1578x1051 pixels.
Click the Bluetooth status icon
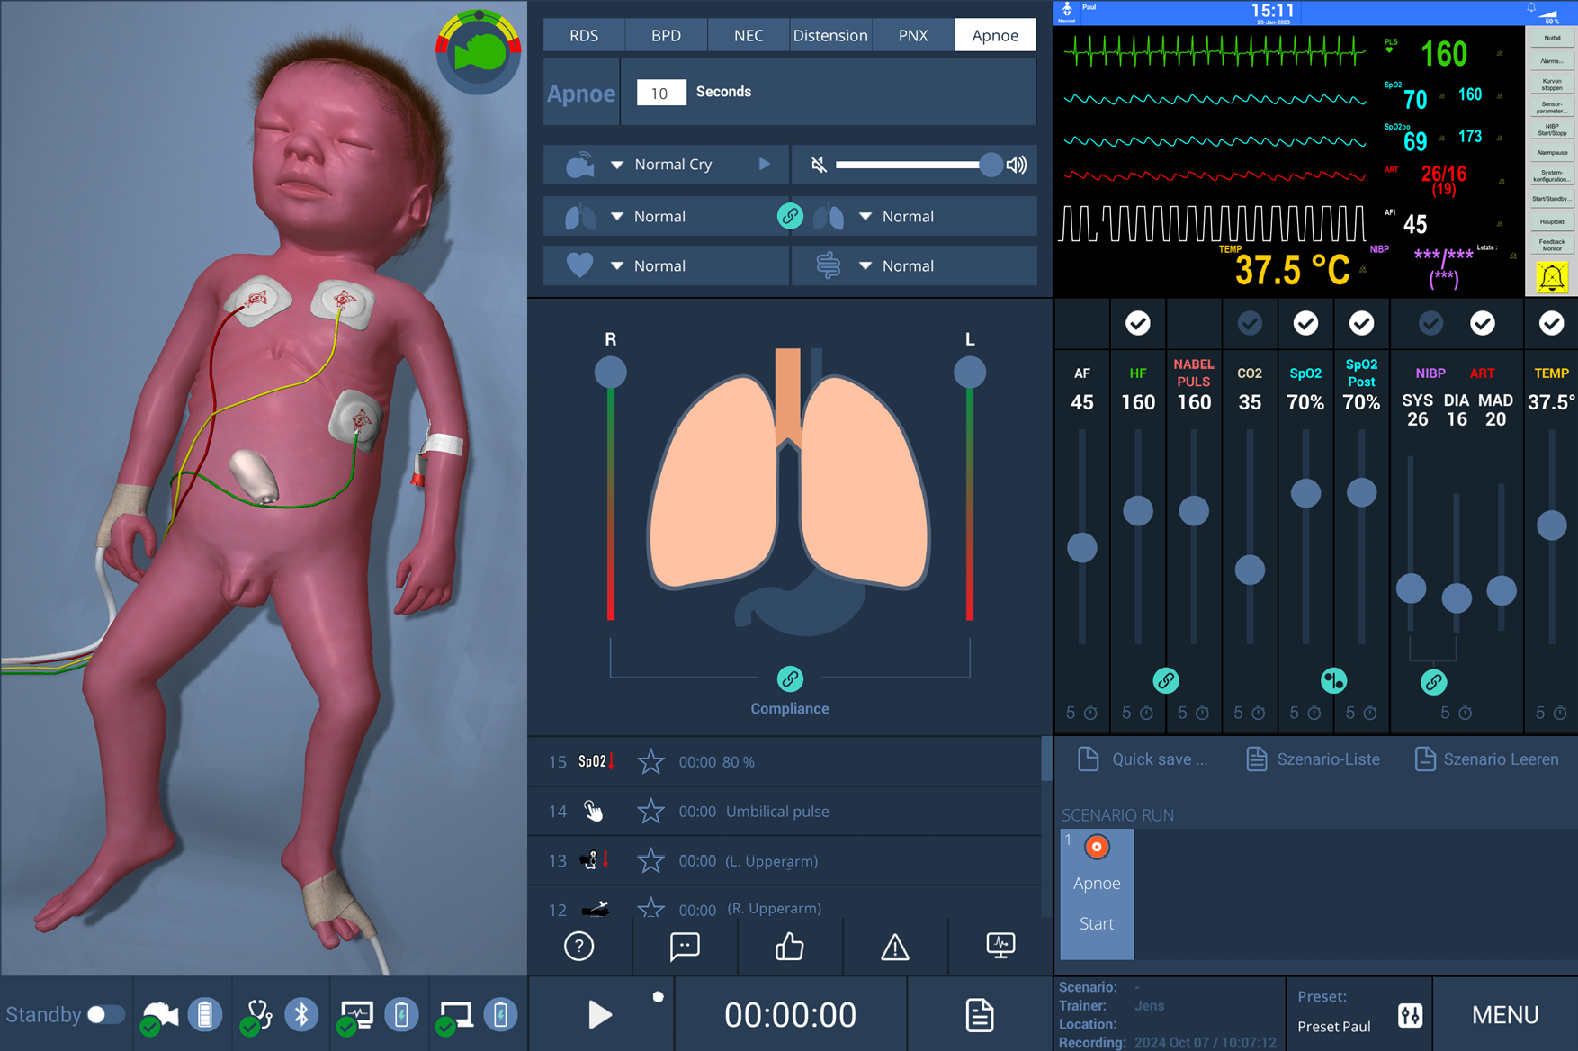(301, 1015)
